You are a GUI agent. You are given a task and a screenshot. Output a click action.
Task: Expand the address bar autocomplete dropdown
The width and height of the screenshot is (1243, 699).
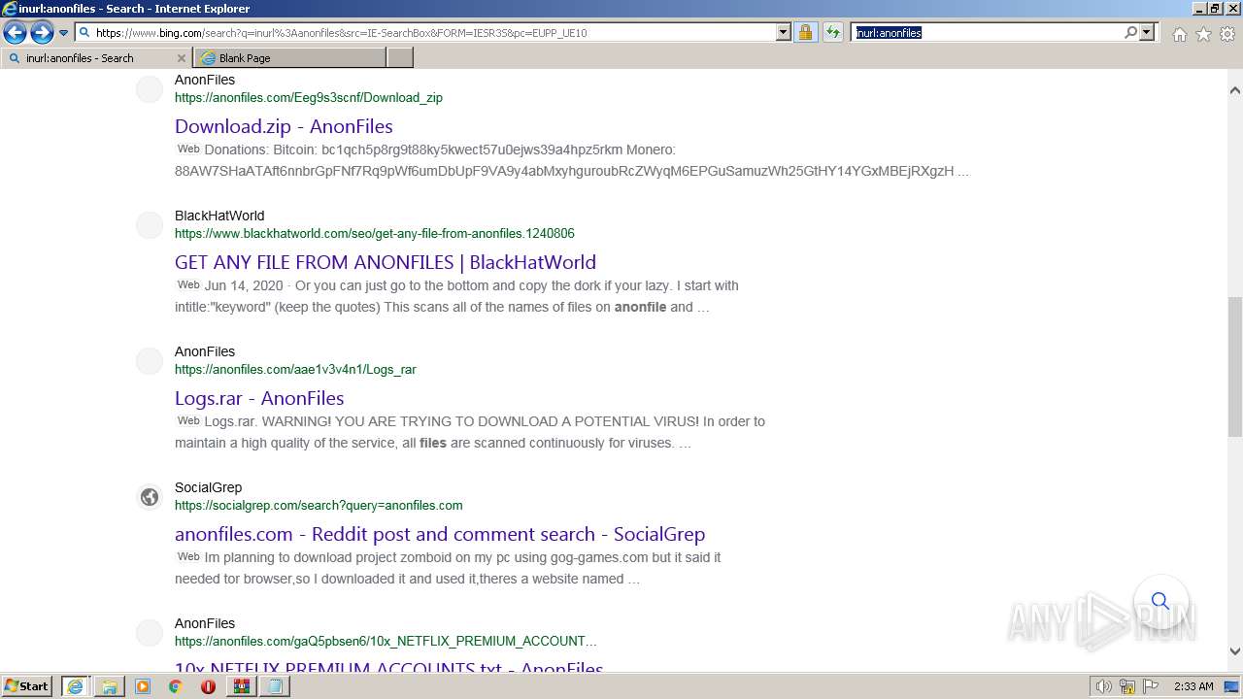tap(784, 32)
